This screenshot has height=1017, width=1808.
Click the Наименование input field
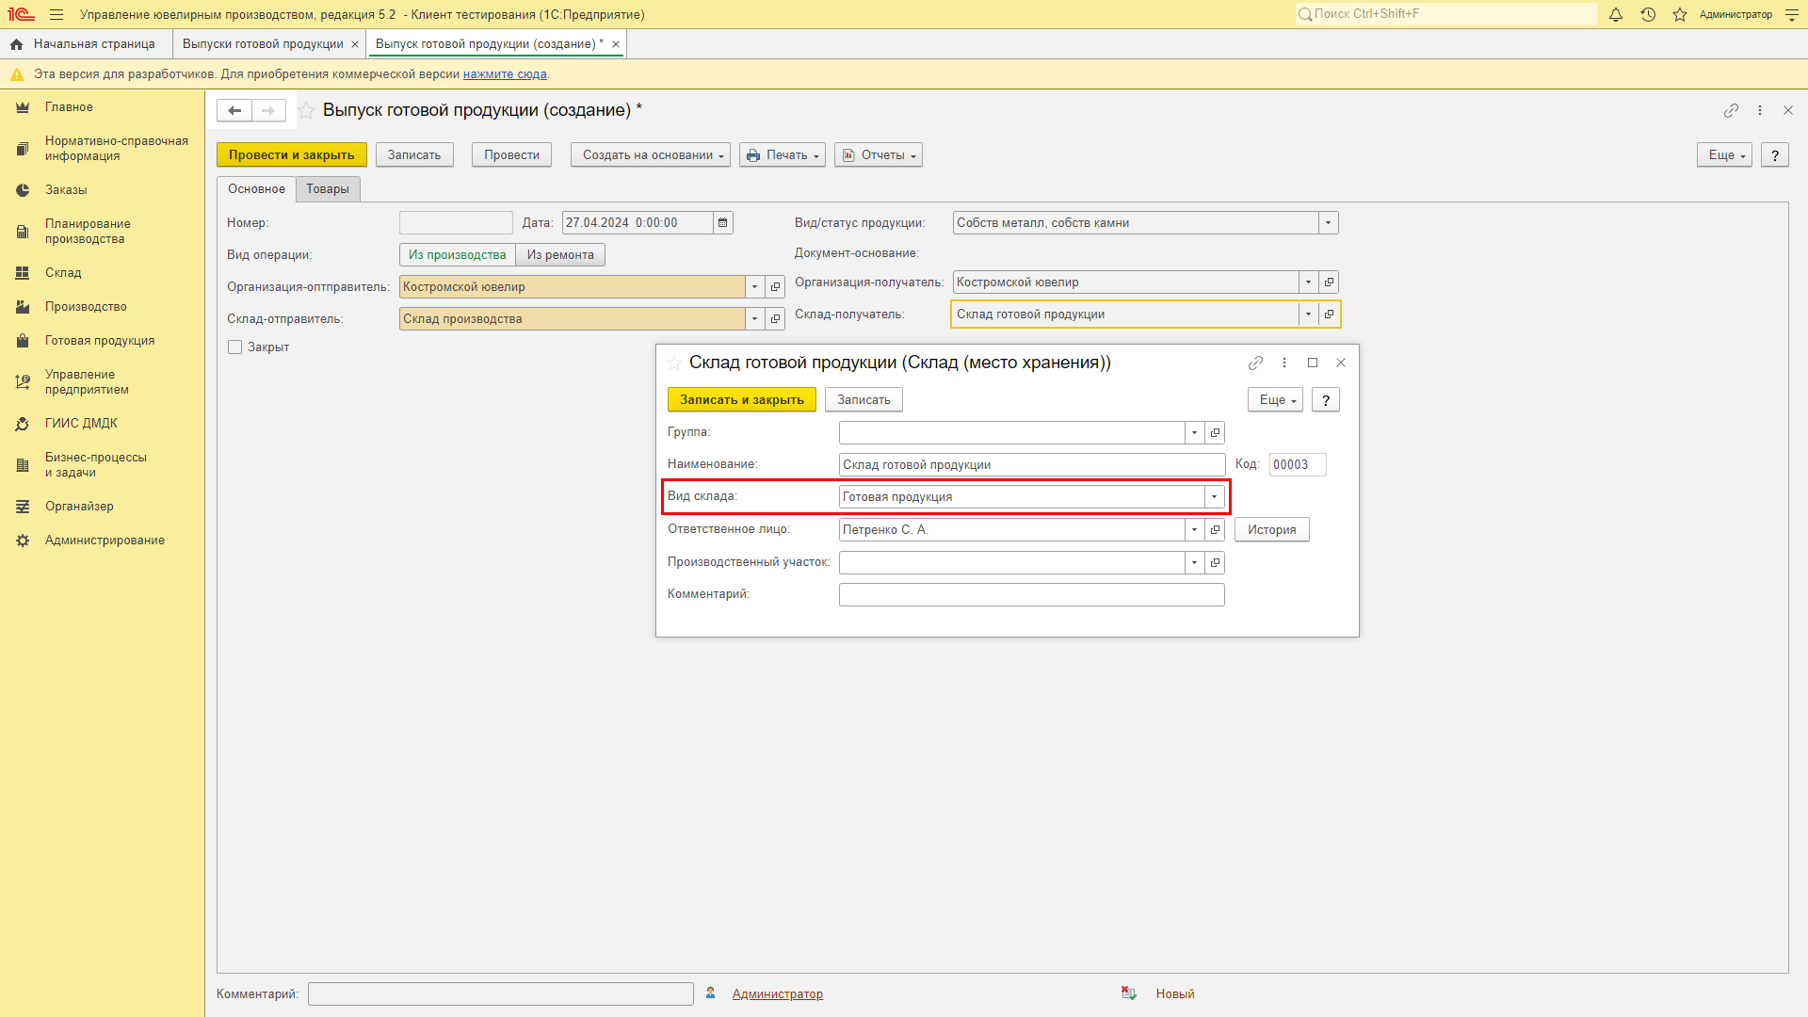(x=1032, y=465)
